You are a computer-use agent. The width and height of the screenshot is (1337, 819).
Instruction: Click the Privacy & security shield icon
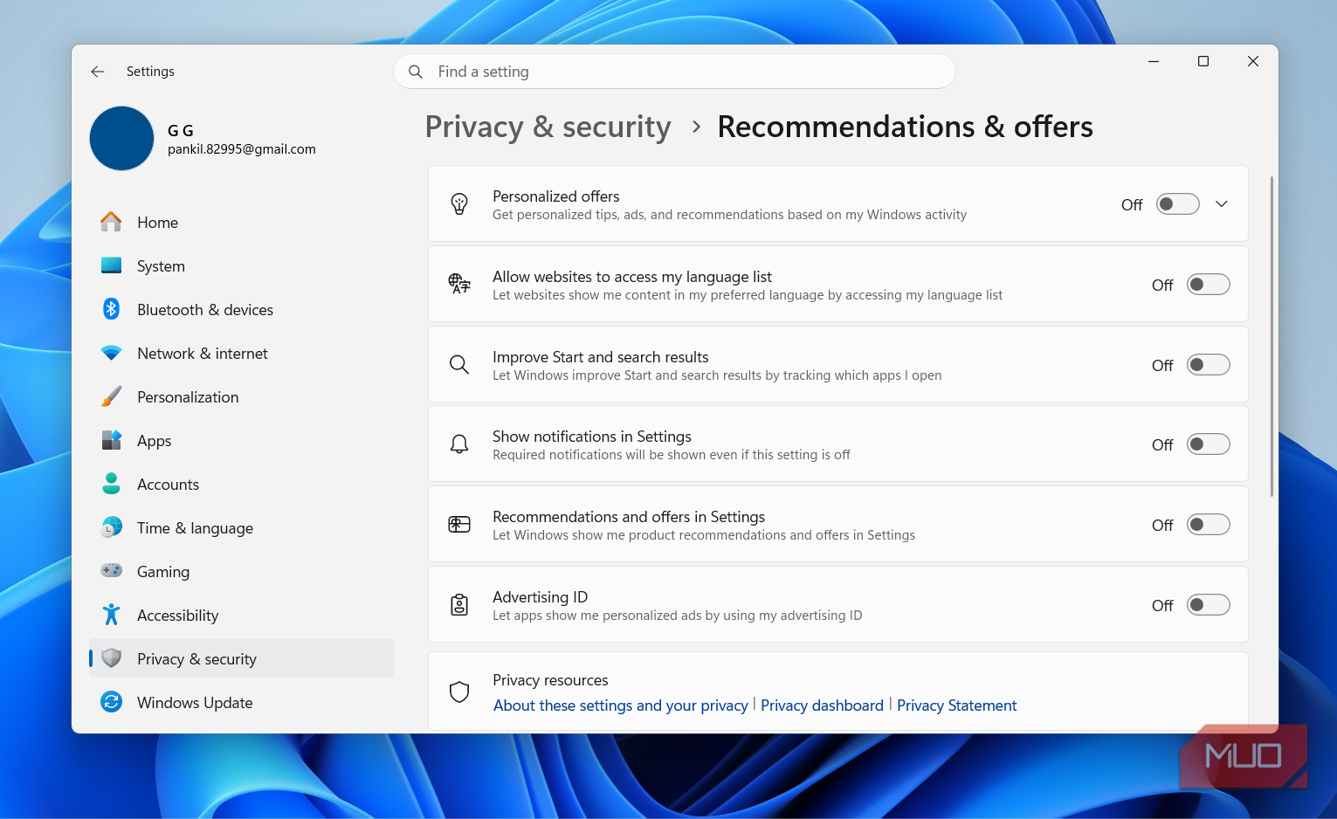coord(111,658)
